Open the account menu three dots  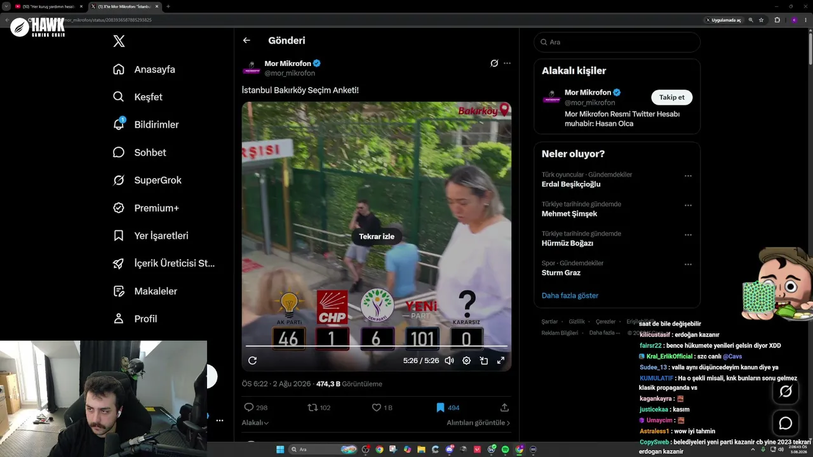click(x=219, y=420)
